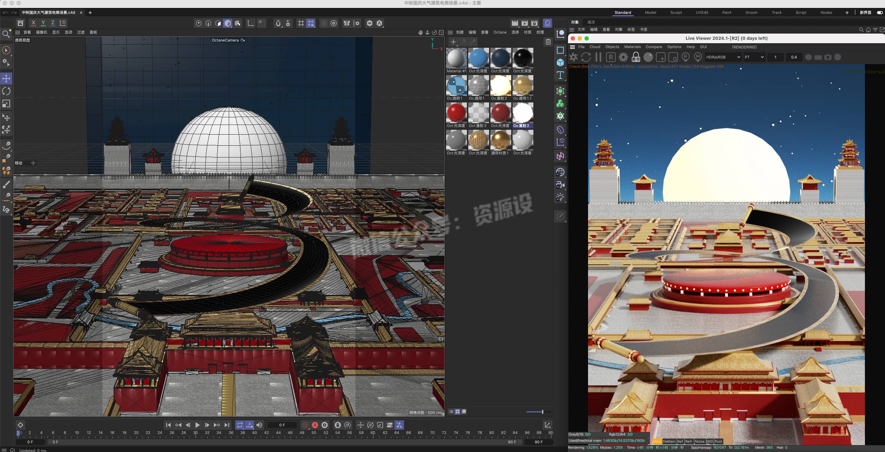Screen dimensions: 885x452
Task: Open the HDR/sRGB color space dropdown
Action: (x=723, y=57)
